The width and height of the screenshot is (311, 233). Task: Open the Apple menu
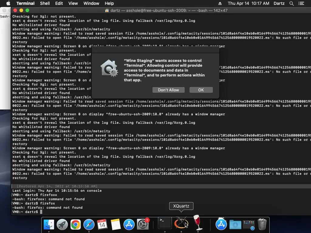pyautogui.click(x=8, y=3)
